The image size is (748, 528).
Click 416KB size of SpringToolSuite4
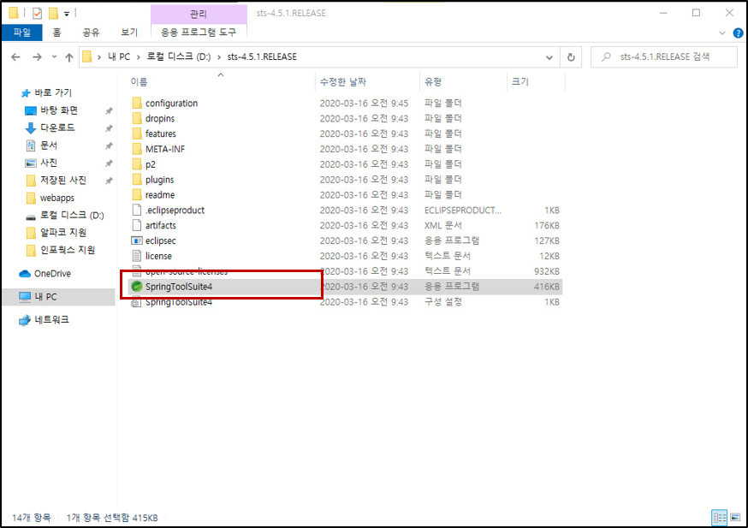coord(547,287)
